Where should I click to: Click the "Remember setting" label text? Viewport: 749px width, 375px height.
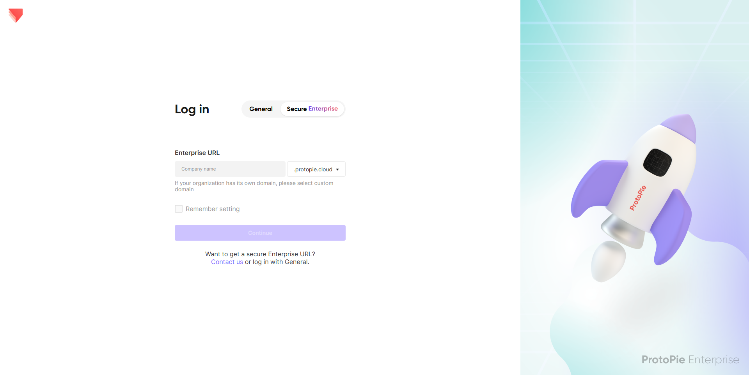click(x=213, y=209)
